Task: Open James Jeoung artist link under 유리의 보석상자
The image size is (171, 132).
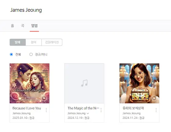Action: 132,113
